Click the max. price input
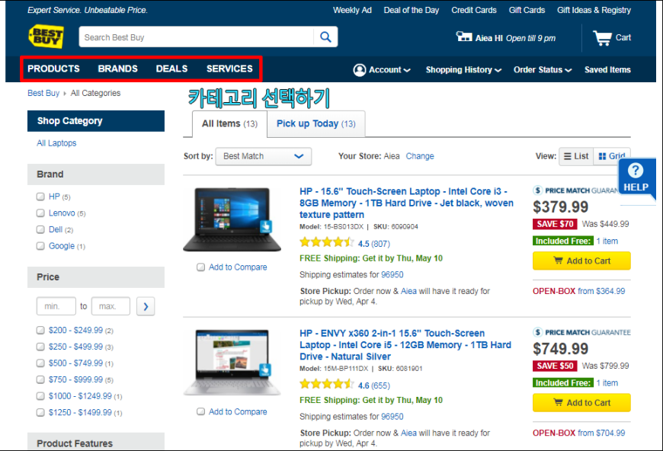 [110, 306]
